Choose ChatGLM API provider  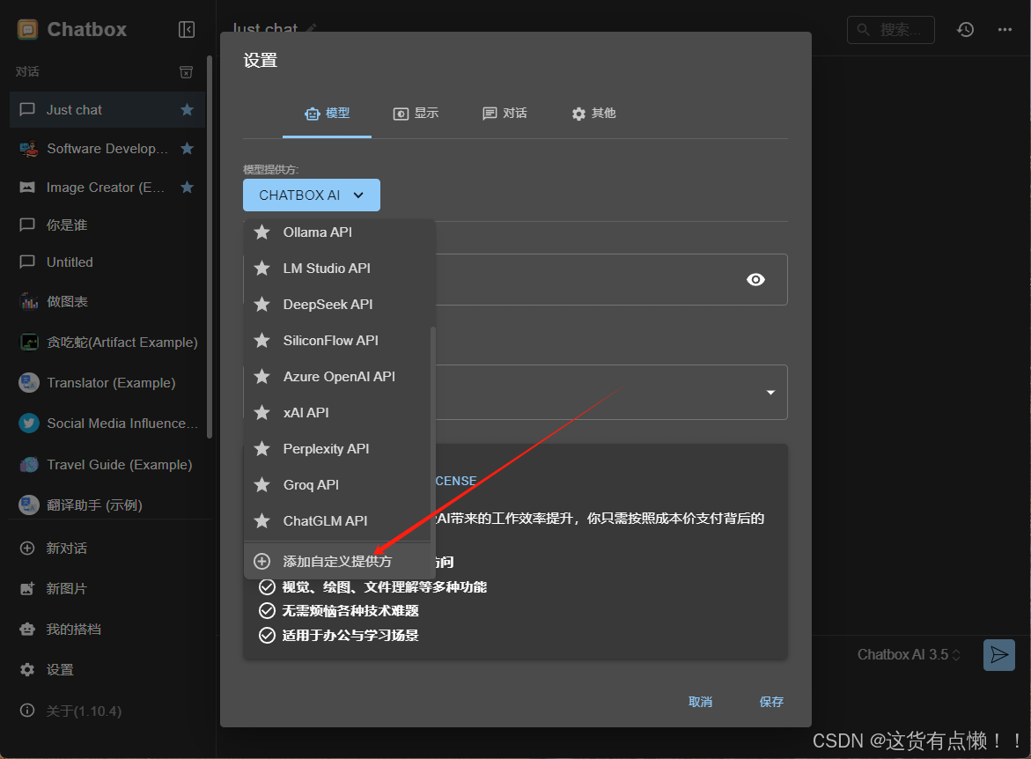click(x=337, y=521)
